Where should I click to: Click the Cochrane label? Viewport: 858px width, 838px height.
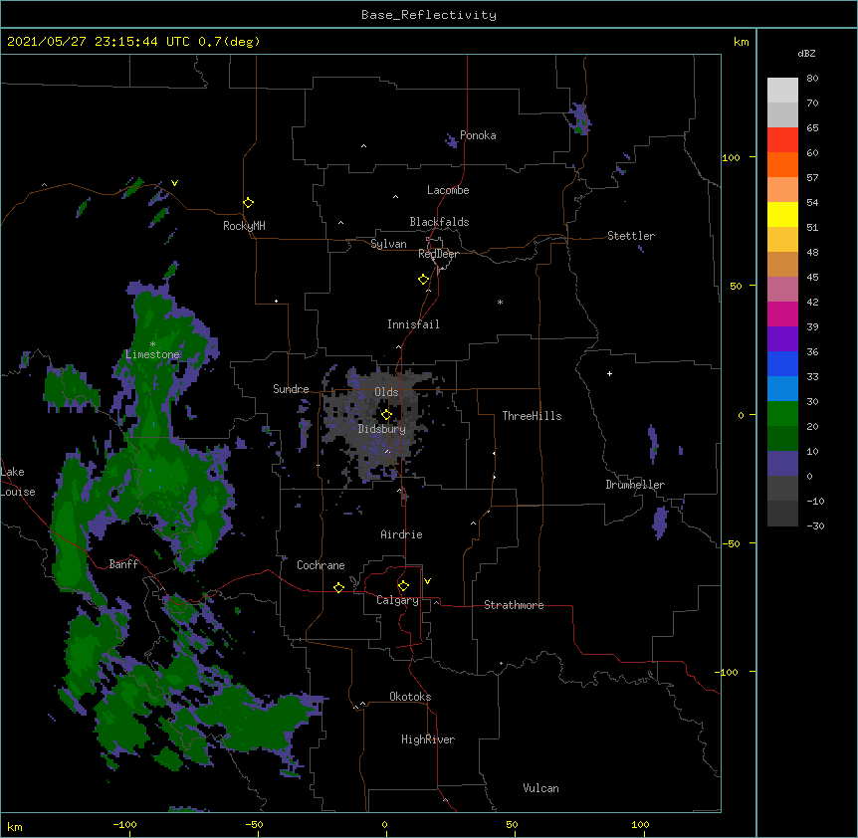(321, 565)
